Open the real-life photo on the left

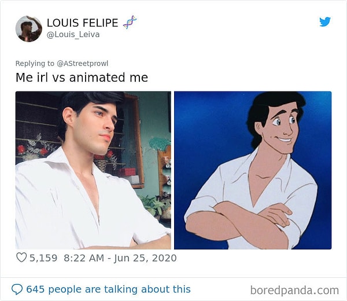(x=93, y=170)
